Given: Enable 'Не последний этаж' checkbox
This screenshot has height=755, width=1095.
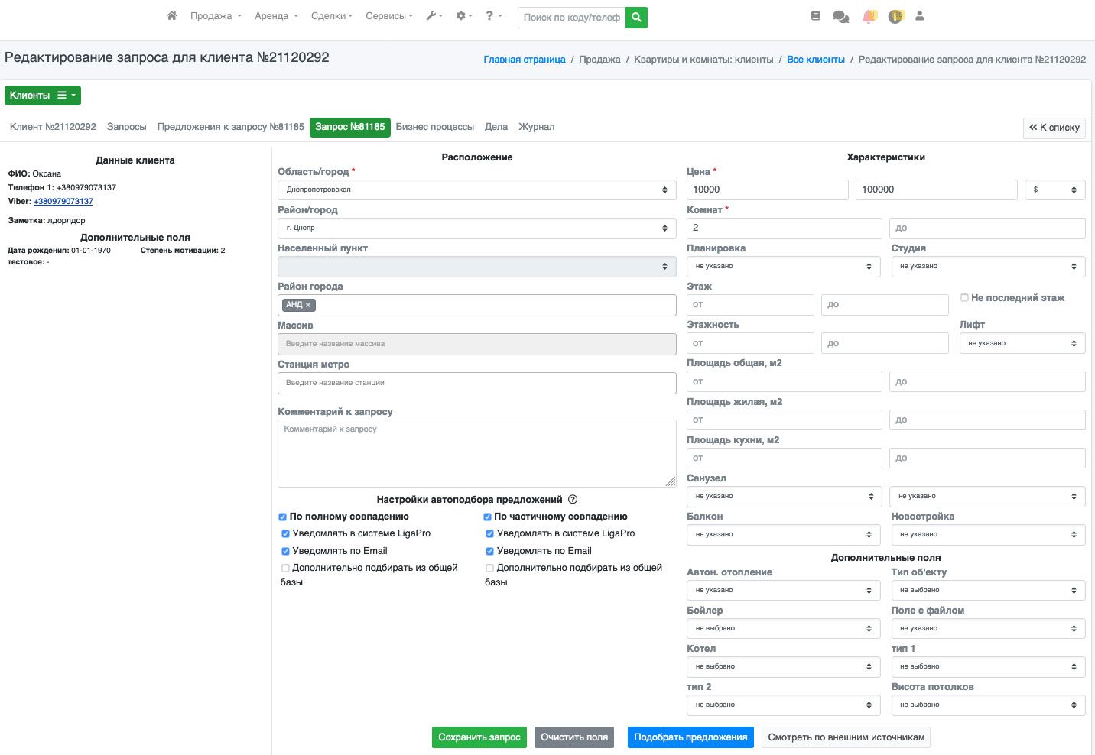Looking at the screenshot, I should (964, 298).
